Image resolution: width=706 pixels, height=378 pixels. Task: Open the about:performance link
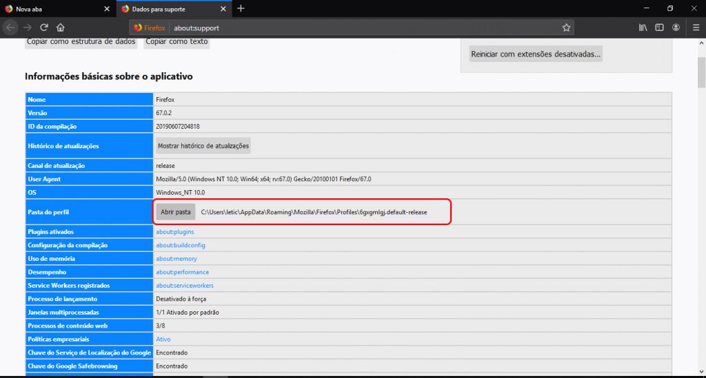click(x=182, y=273)
